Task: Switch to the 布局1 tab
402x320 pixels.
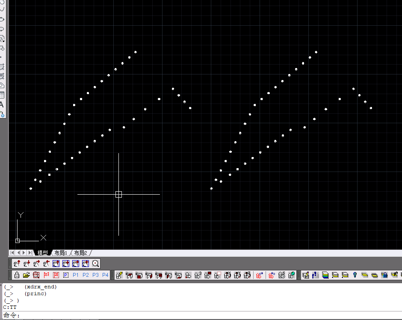Action: (x=61, y=253)
